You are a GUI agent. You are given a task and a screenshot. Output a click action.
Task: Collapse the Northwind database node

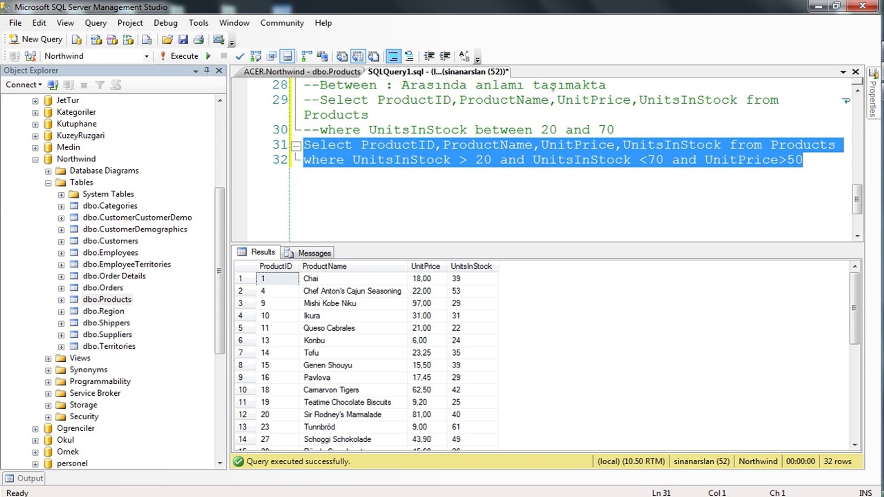pyautogui.click(x=35, y=159)
